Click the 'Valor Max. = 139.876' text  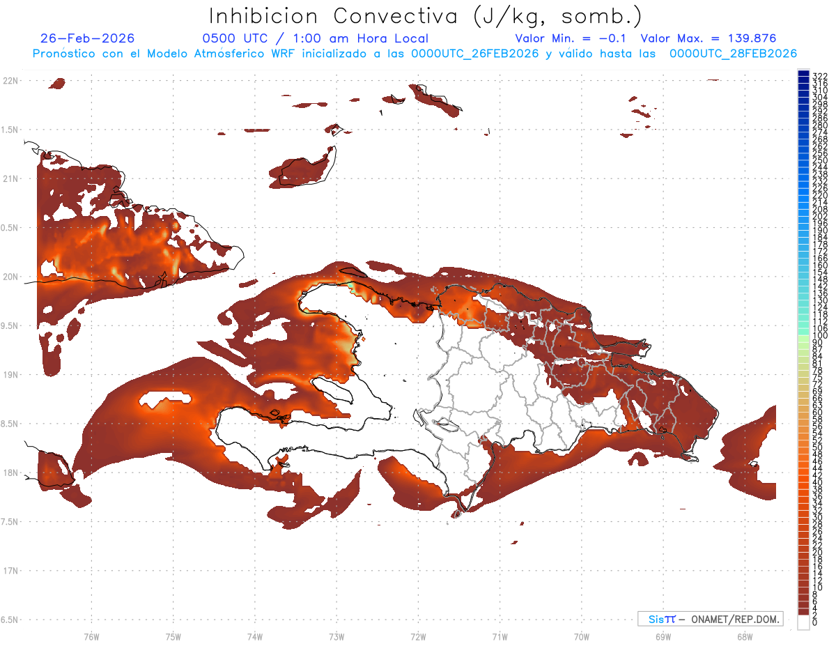click(x=708, y=39)
